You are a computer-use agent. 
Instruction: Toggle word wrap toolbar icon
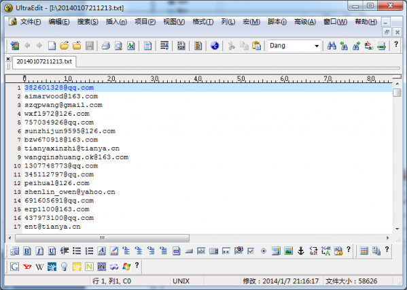pyautogui.click(x=164, y=46)
